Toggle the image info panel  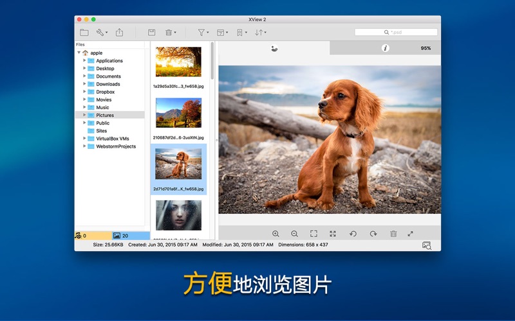[x=385, y=48]
